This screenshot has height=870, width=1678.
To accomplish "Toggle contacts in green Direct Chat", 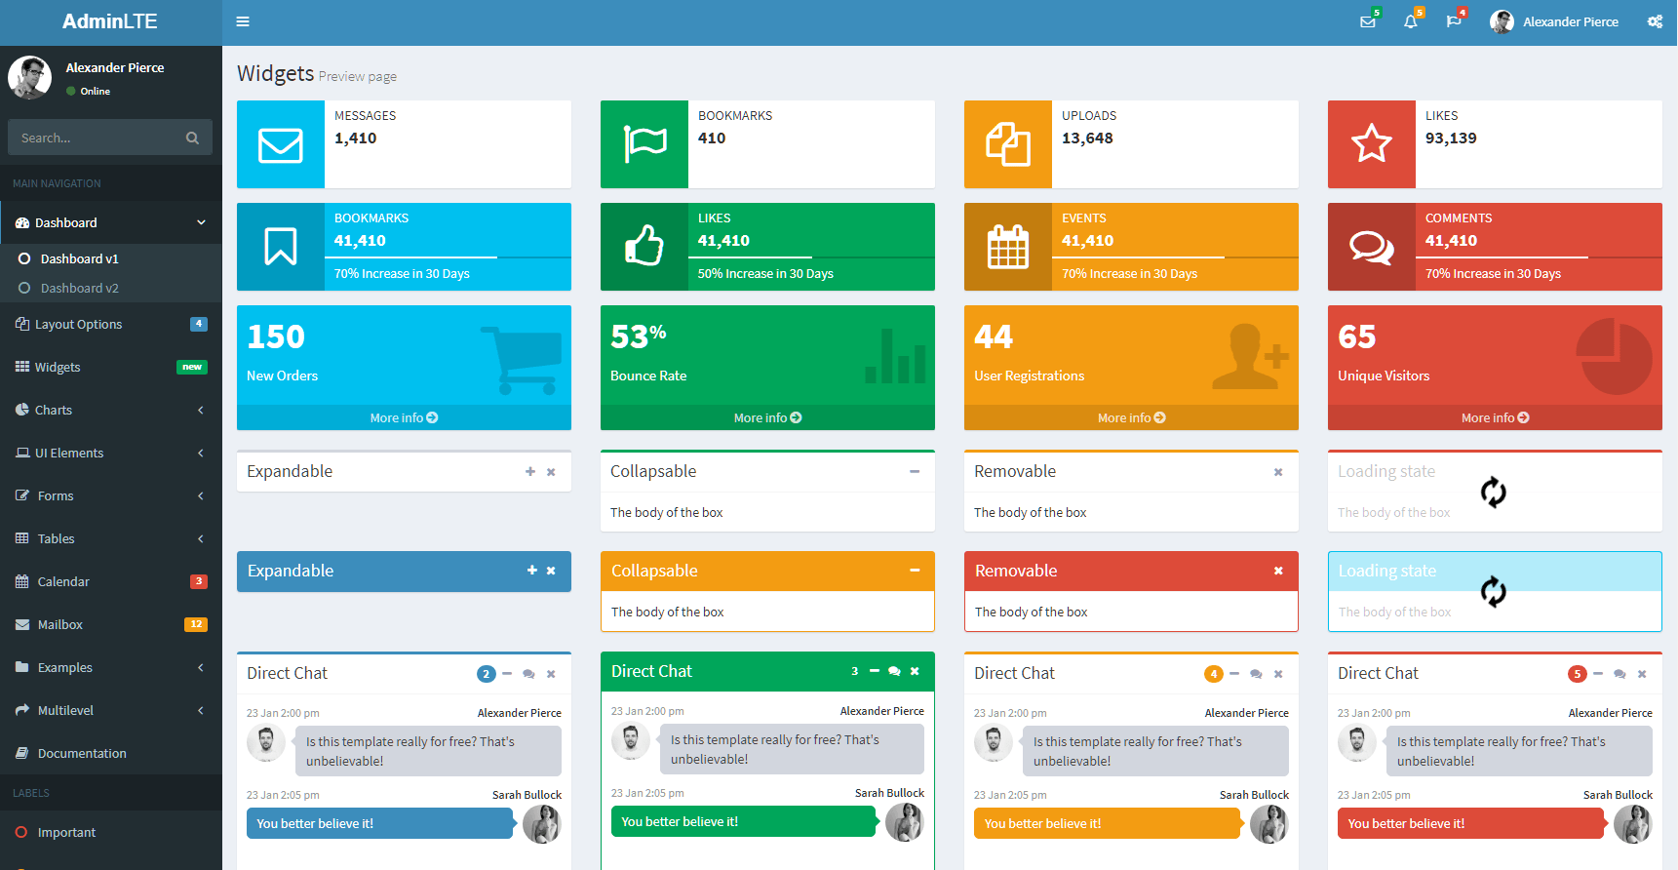I will coord(894,671).
